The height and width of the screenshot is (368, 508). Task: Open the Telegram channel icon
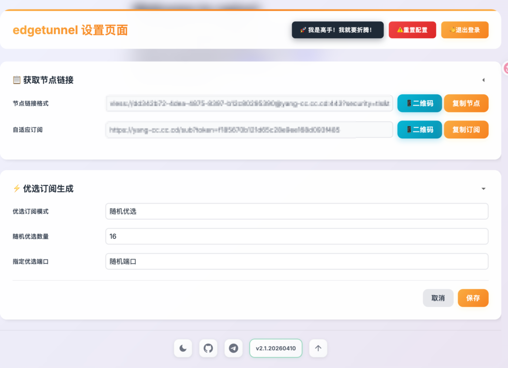tap(233, 348)
